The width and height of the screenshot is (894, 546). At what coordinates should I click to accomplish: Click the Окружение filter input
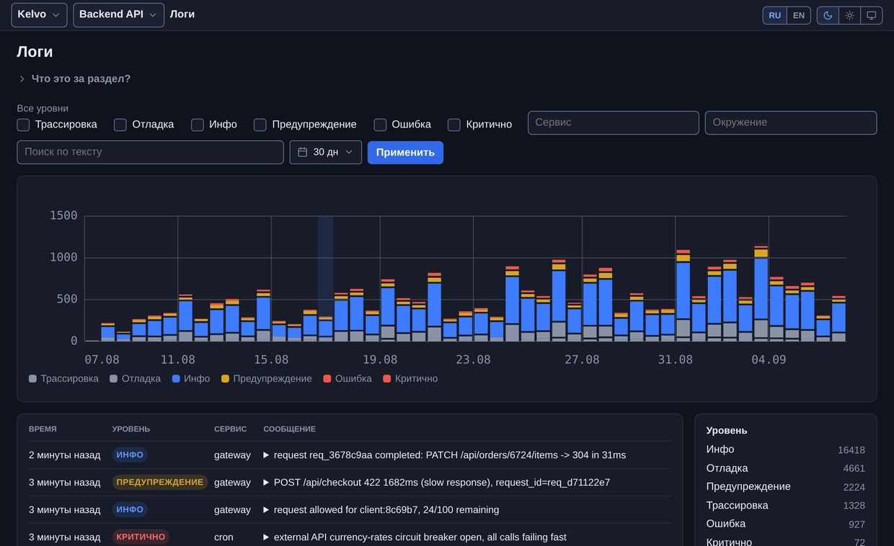click(791, 122)
